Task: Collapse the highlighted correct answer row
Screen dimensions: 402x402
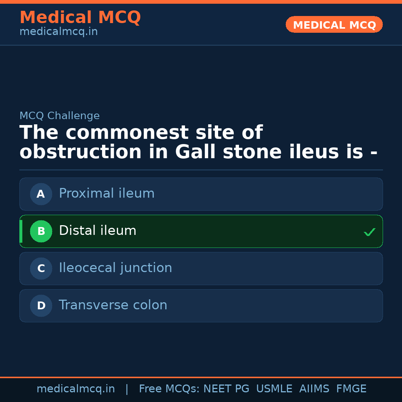Action: click(201, 231)
